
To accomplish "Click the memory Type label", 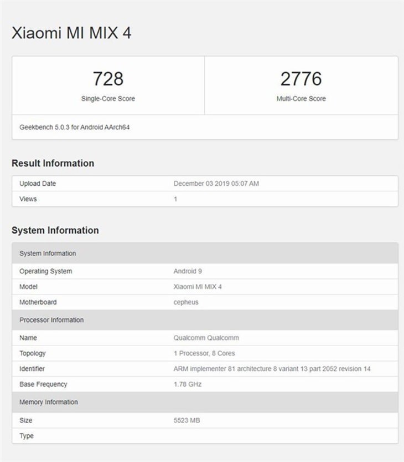I will [x=27, y=436].
